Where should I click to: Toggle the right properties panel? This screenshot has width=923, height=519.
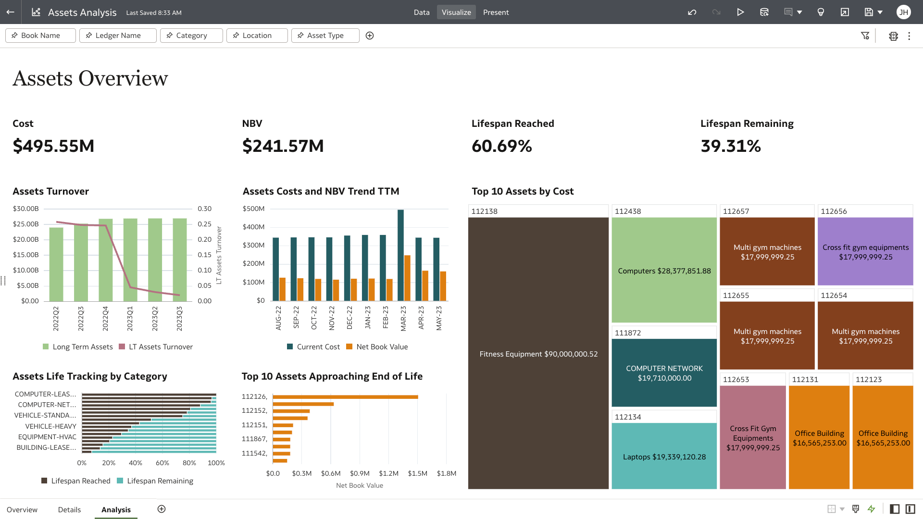[x=910, y=509]
